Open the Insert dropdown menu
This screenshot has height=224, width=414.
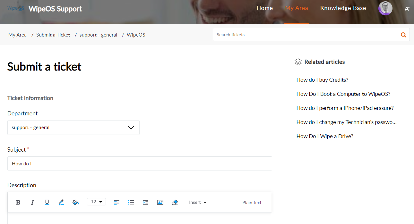pyautogui.click(x=198, y=202)
